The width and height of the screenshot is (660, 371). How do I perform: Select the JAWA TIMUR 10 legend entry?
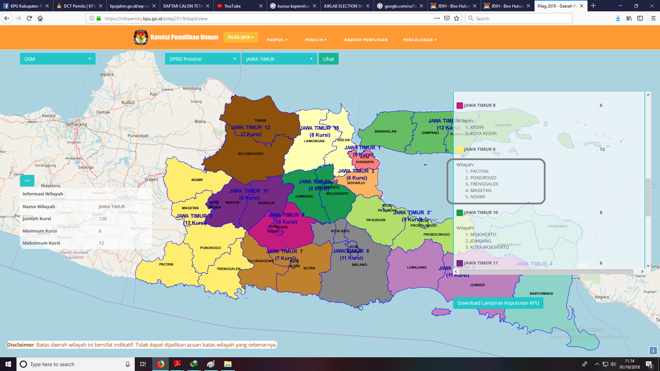pyautogui.click(x=481, y=213)
